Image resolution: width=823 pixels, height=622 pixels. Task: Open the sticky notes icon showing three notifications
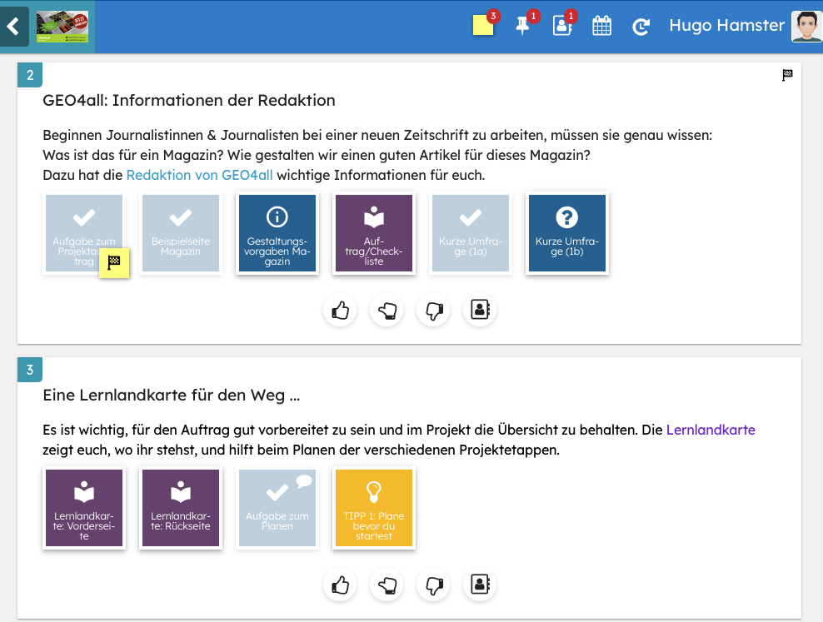tap(484, 26)
